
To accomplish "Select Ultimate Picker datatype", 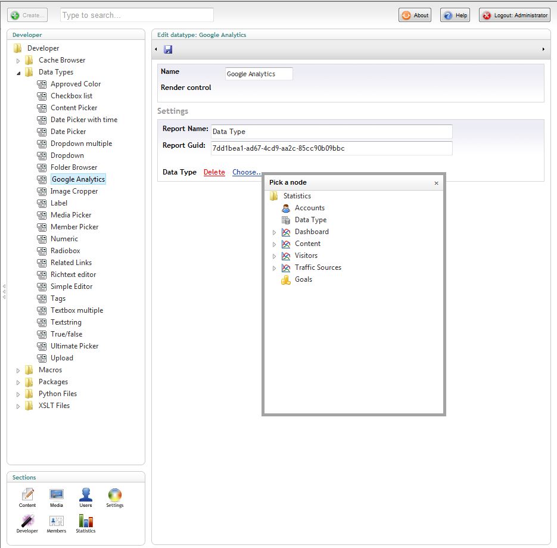I will pos(74,346).
